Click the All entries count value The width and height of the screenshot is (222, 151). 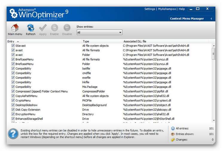[211, 129]
